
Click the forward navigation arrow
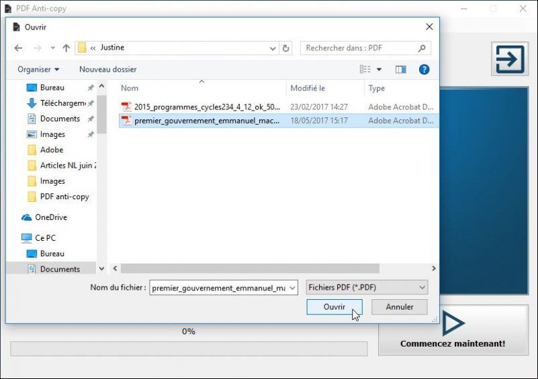pos(37,48)
